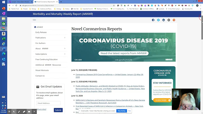203x114 pixels.
Task: Share page via Twitter icon
Action: coord(158,20)
